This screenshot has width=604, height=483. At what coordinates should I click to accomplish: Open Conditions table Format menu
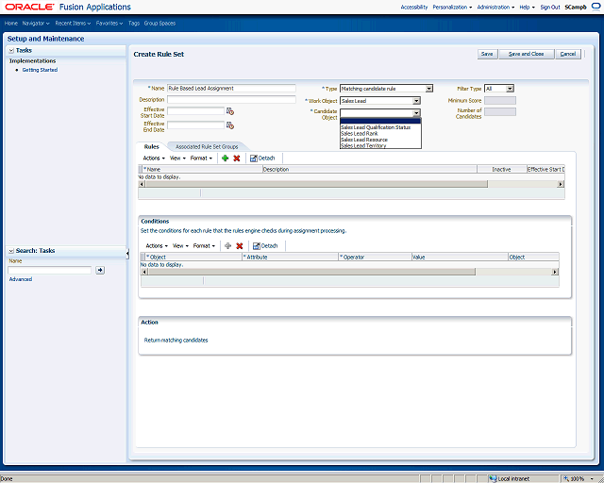click(204, 245)
